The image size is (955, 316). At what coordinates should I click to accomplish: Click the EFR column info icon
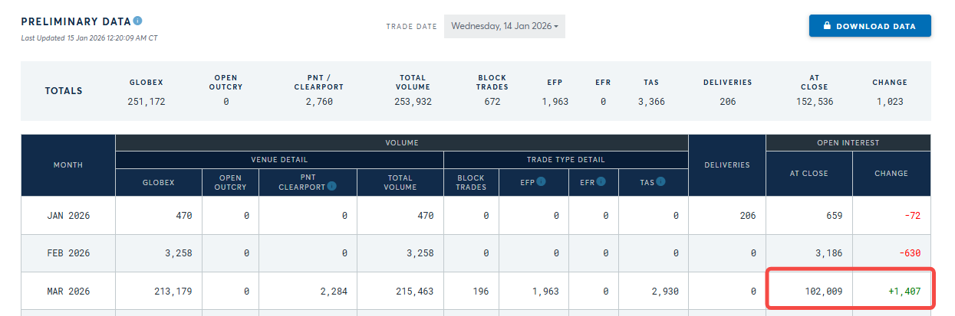pyautogui.click(x=601, y=181)
